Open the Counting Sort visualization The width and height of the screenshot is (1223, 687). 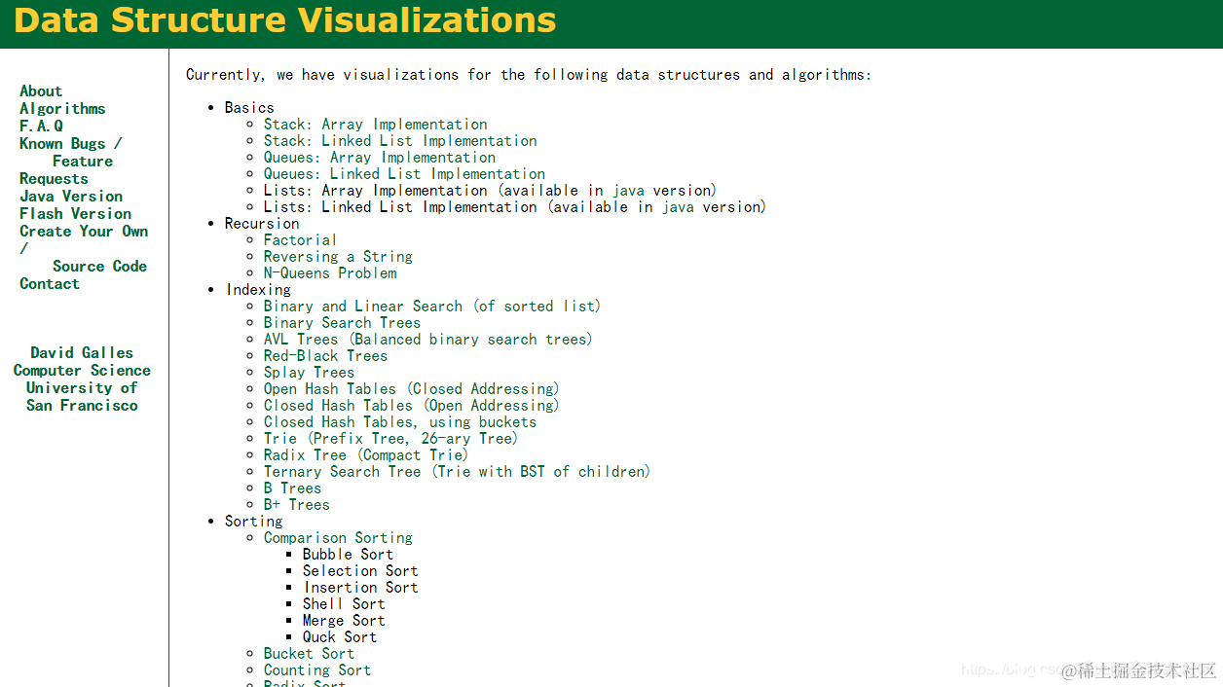pos(317,670)
